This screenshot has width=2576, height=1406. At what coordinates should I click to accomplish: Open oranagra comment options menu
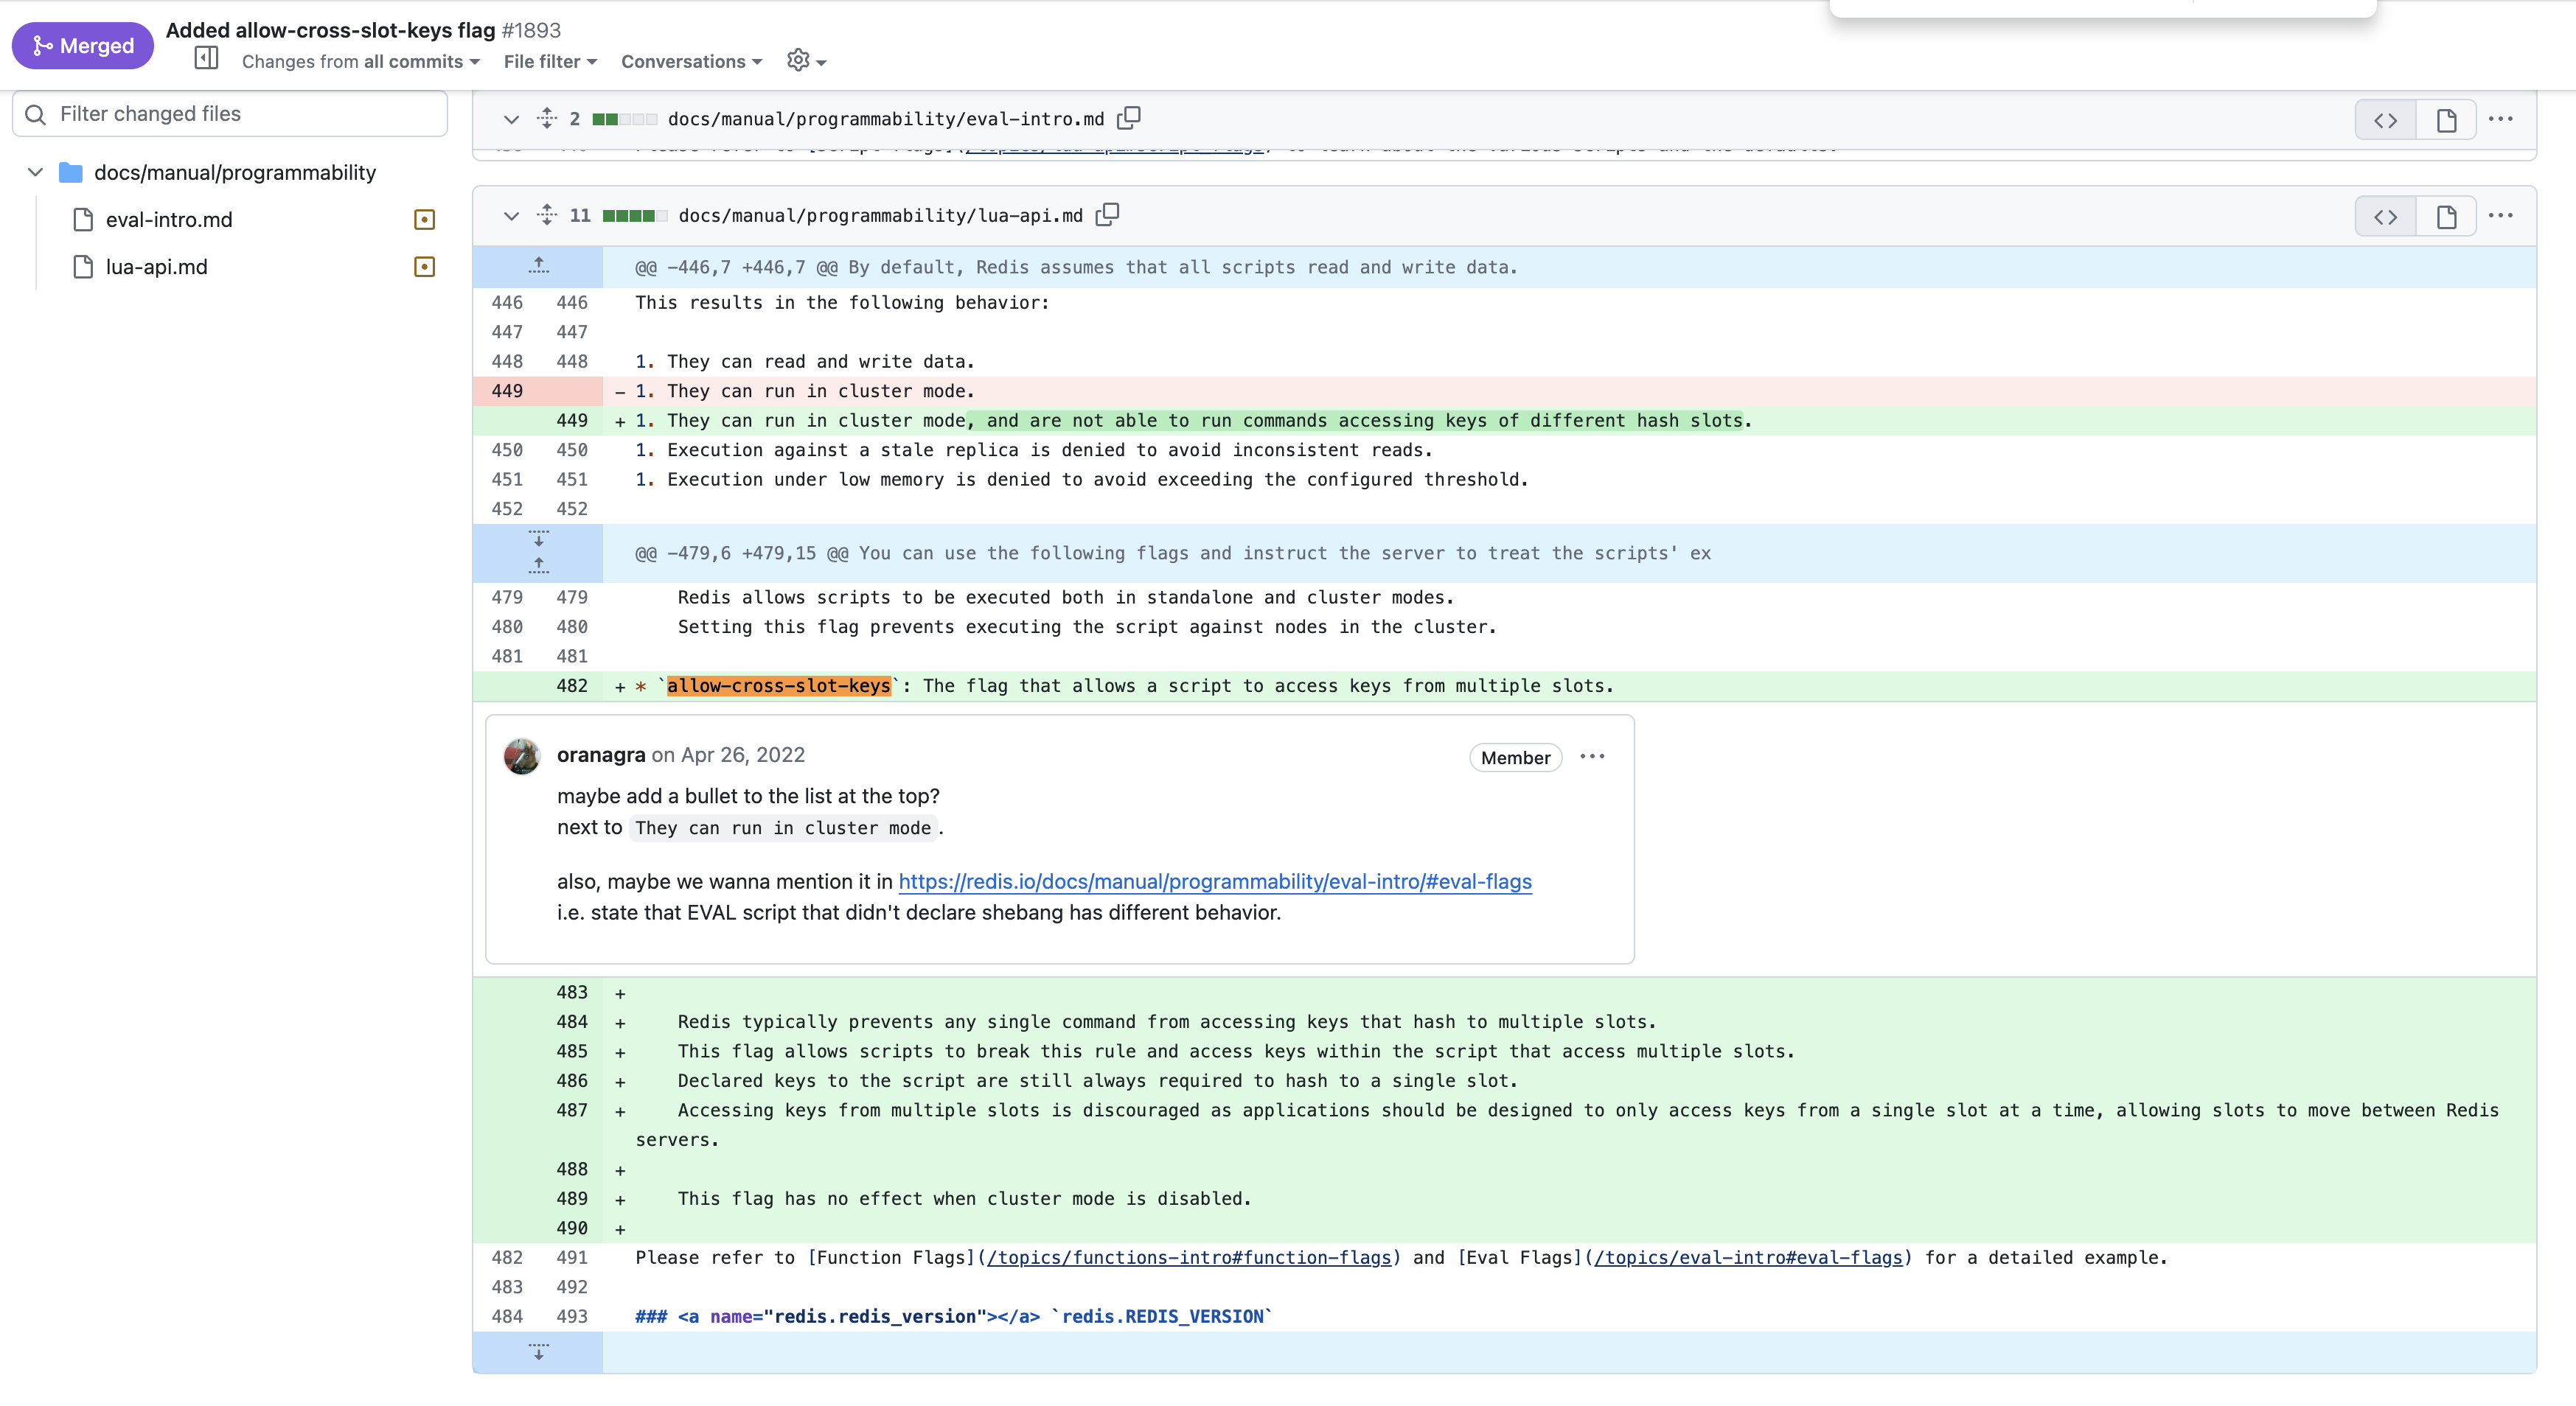pyautogui.click(x=1592, y=757)
